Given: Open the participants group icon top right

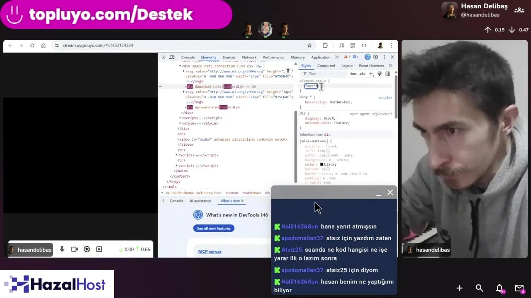Looking at the screenshot, I should coord(519,10).
